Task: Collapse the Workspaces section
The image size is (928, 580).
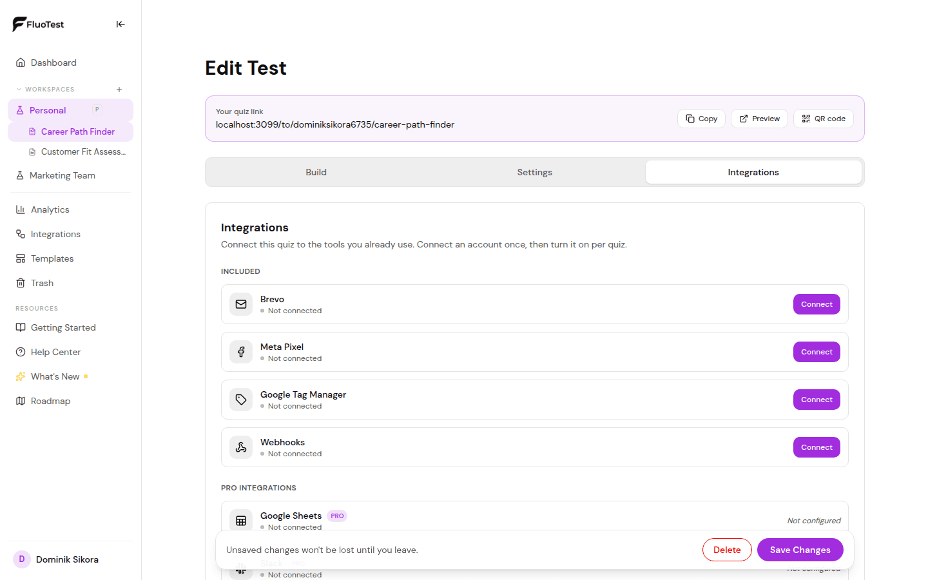Action: (x=45, y=90)
